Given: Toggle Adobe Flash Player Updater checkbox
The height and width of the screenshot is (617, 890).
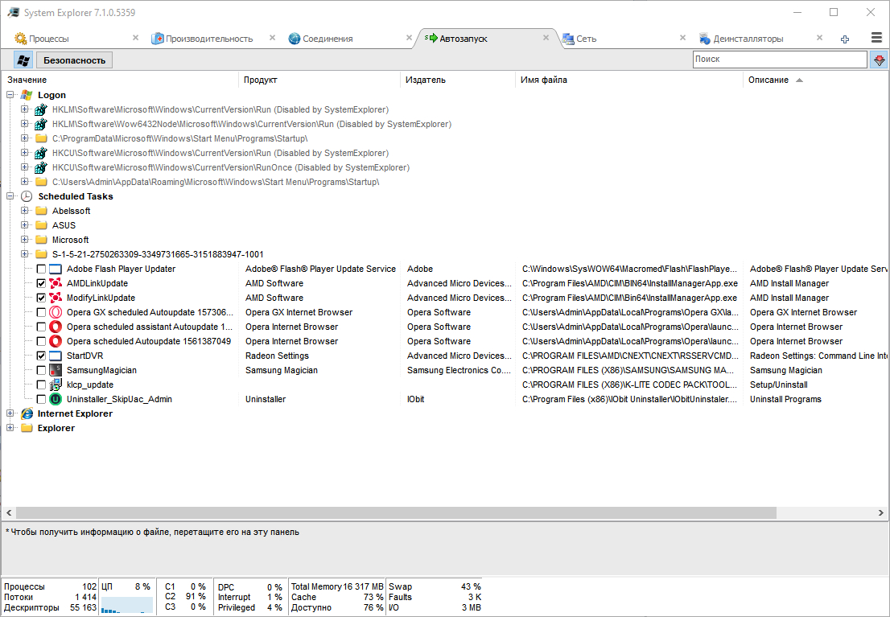Looking at the screenshot, I should 41,269.
